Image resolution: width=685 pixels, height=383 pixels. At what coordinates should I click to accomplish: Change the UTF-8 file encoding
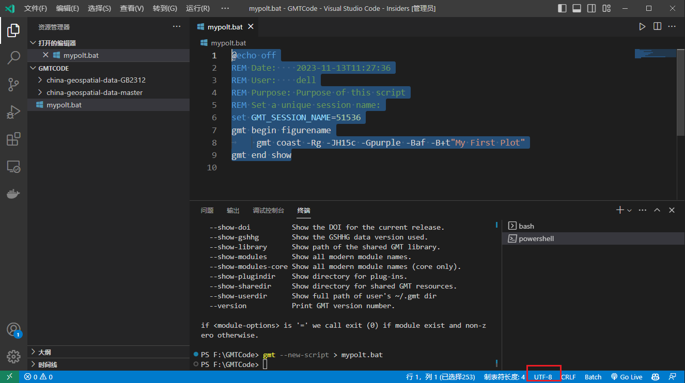pos(543,377)
